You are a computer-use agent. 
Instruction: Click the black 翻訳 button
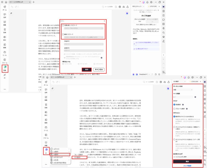tap(187, 161)
